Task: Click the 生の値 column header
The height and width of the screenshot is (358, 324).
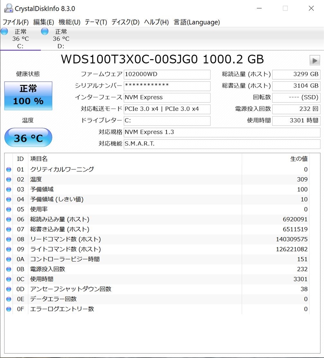Action: pyautogui.click(x=299, y=159)
